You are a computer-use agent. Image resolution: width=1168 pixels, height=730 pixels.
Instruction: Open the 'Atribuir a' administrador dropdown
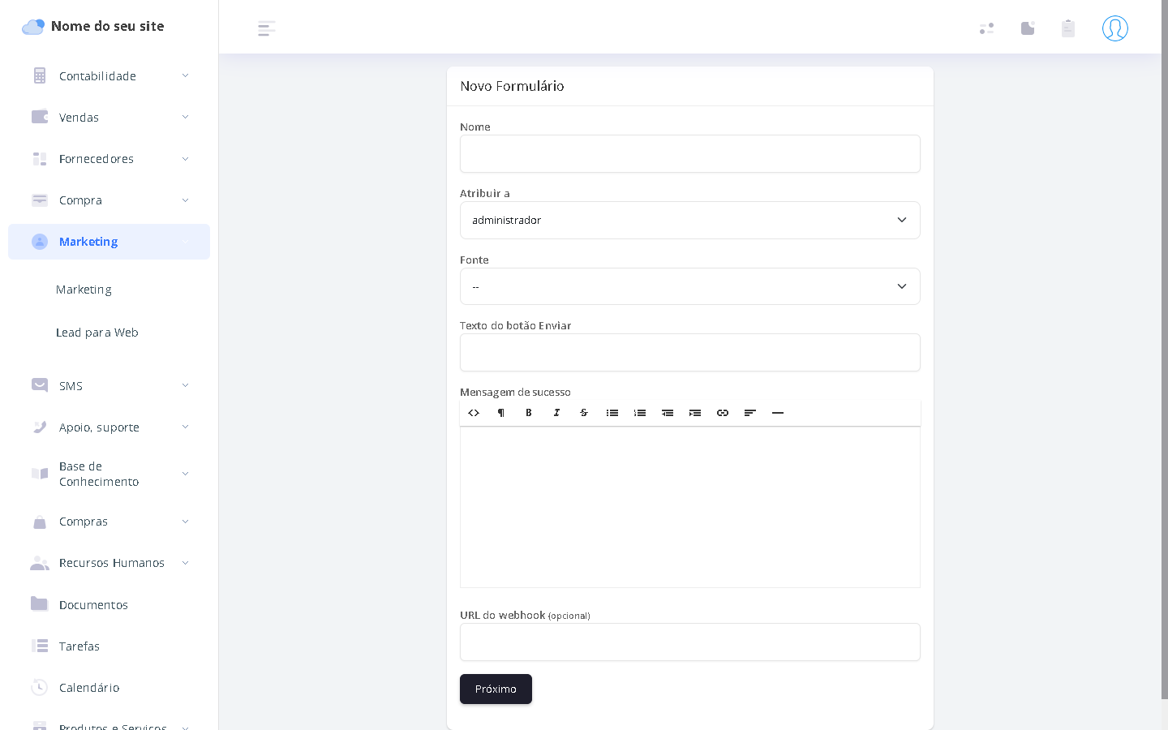(689, 220)
